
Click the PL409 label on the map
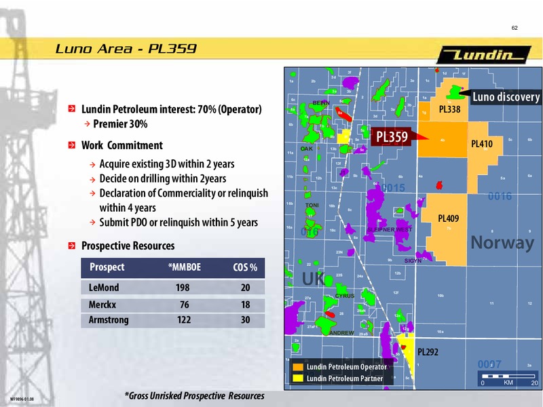[448, 218]
